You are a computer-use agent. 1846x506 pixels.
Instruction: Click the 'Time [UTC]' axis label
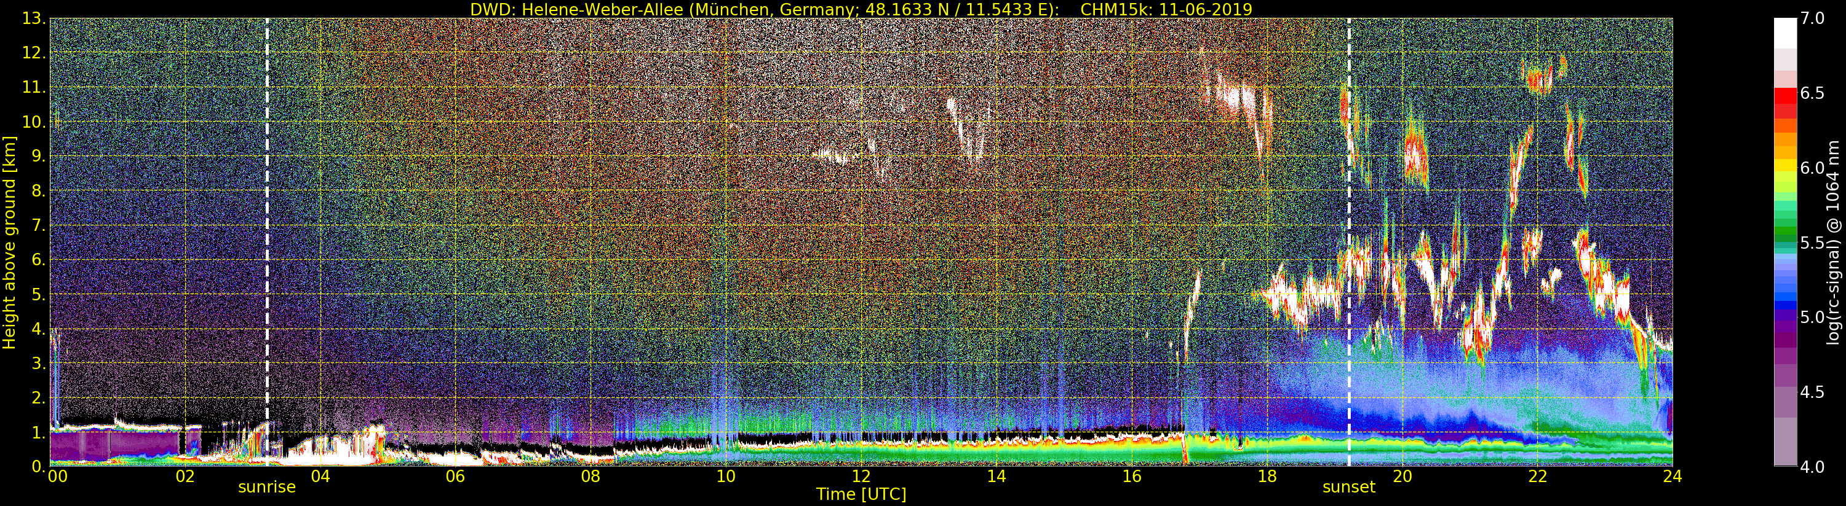pyautogui.click(x=861, y=494)
